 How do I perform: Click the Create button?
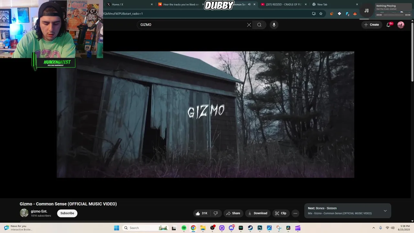pos(371,25)
